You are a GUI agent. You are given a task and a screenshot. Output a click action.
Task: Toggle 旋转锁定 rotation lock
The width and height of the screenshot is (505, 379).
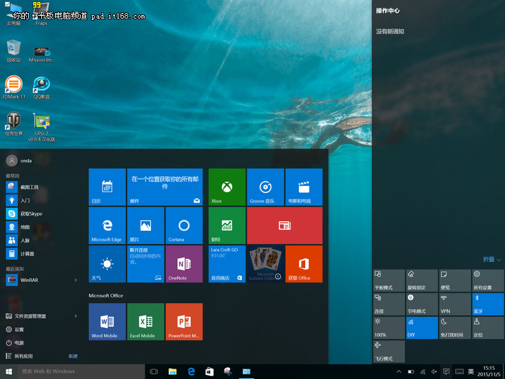422,280
